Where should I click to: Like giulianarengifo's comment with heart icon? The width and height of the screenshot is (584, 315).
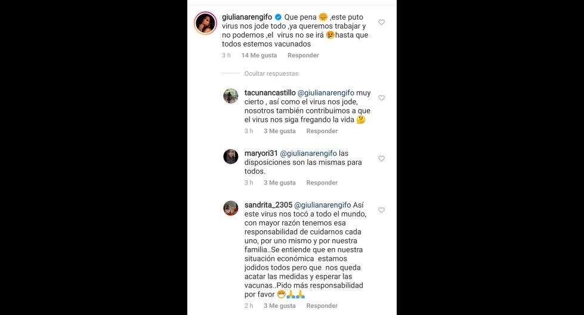coord(381,22)
